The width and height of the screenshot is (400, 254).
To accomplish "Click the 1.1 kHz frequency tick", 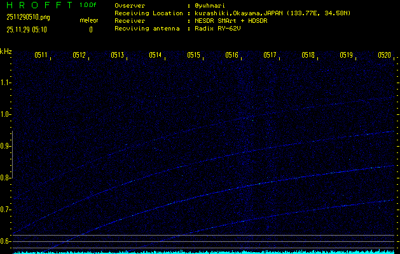I will coord(6,83).
